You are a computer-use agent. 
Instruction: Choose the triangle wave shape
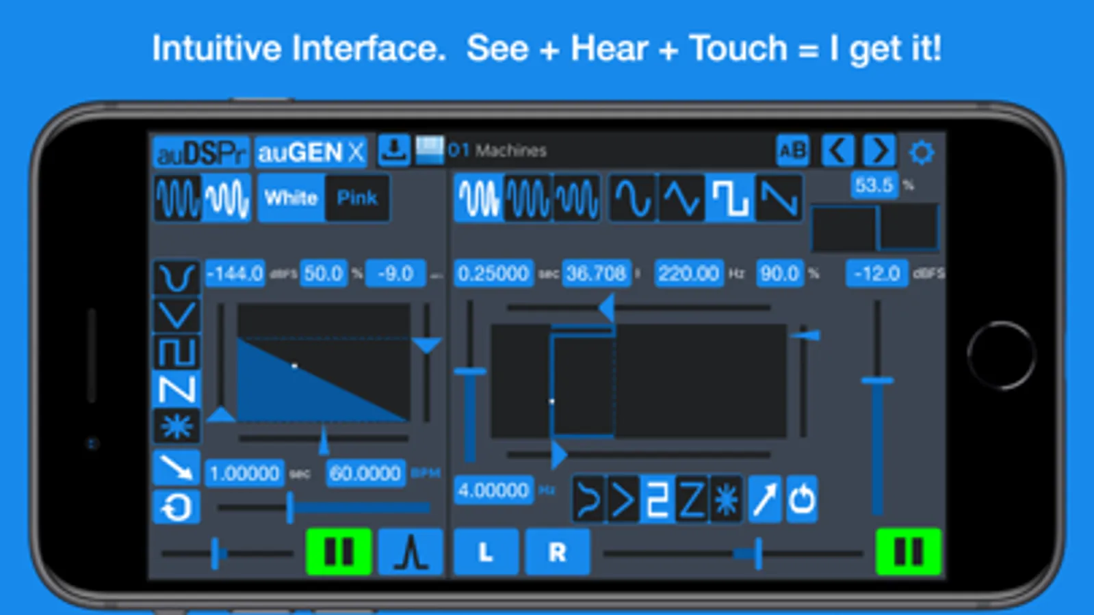(681, 198)
